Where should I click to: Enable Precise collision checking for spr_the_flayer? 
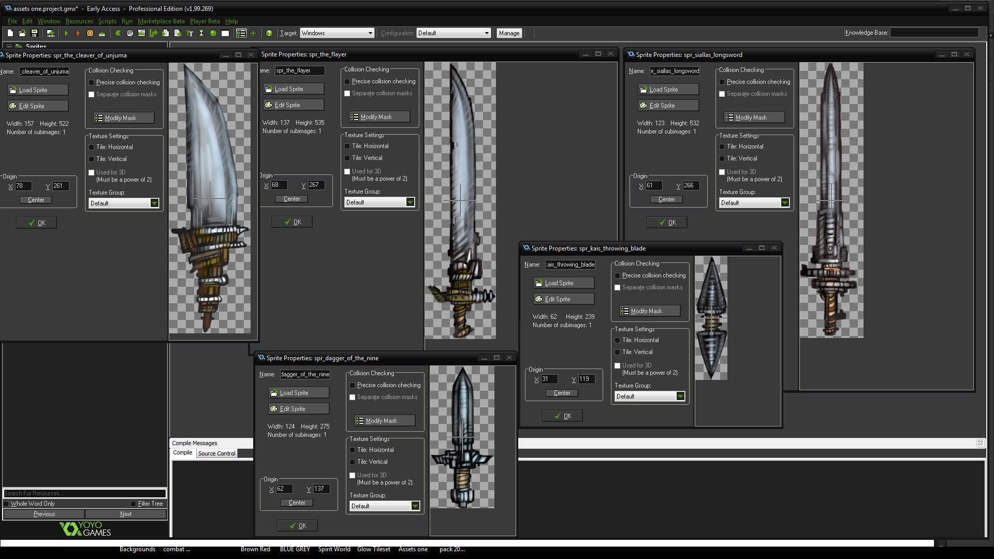tap(347, 81)
